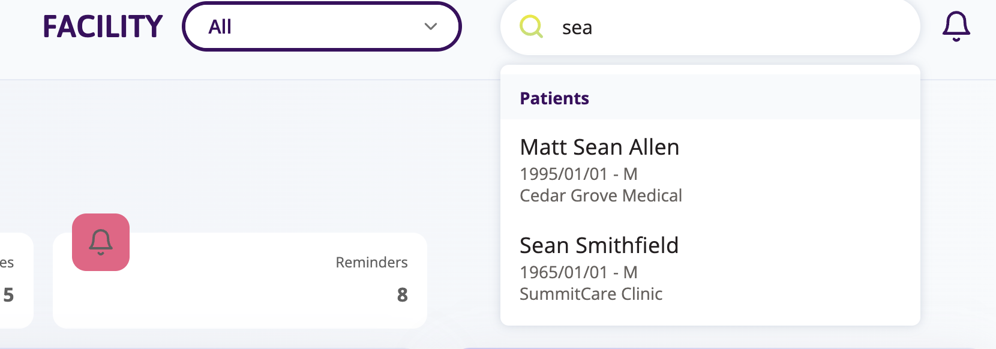Image resolution: width=996 pixels, height=349 pixels.
Task: Expand the Facility dropdown chevron
Action: [x=430, y=26]
